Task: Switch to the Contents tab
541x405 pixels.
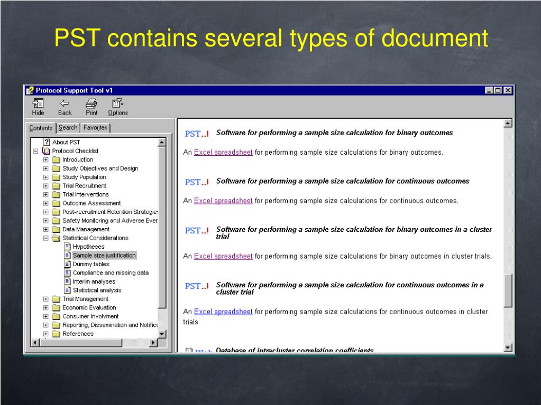Action: [41, 128]
